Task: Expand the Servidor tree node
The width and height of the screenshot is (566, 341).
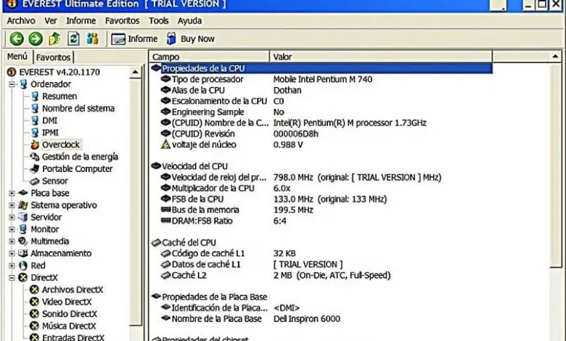Action: coord(12,218)
